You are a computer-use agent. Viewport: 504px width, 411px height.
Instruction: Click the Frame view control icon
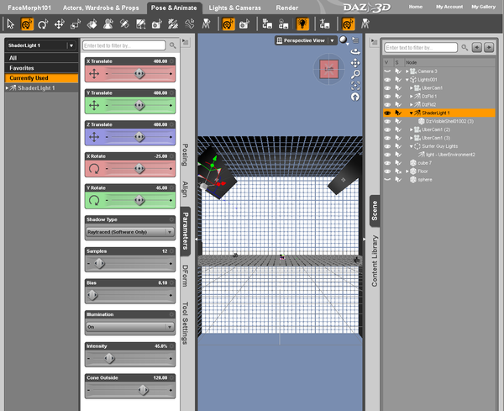tap(355, 86)
